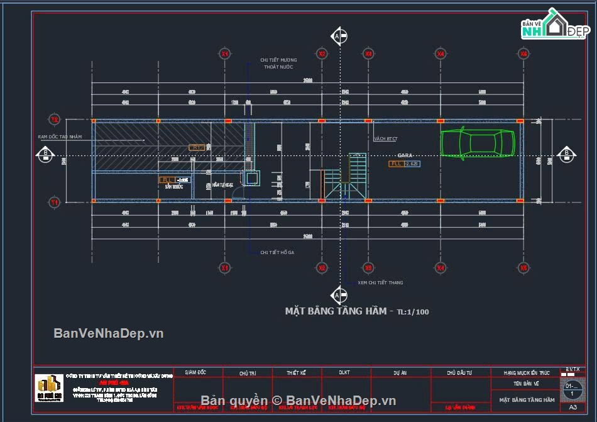The image size is (597, 422).
Task: Select the bottom X5 grid bubble
Action: pyautogui.click(x=524, y=268)
